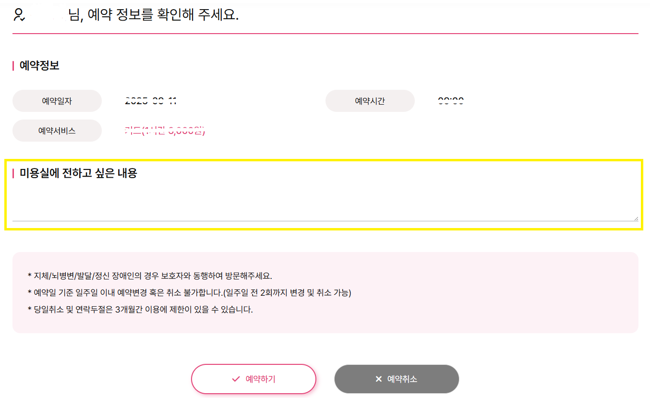Click the 미용실에 전하고 싶은 내용 heading text
Screen dimensions: 650x398
[78, 174]
